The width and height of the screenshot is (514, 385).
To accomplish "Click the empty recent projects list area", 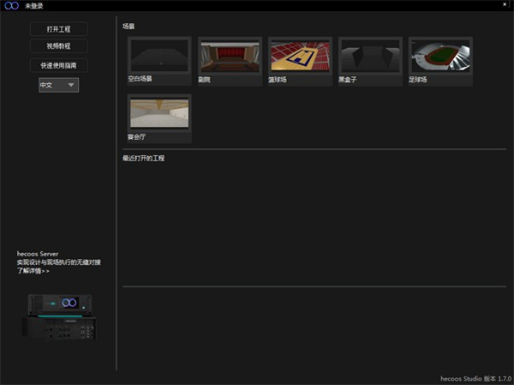I will pos(317,223).
